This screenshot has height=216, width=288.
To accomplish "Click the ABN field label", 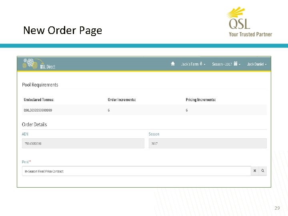I will point(25,134).
